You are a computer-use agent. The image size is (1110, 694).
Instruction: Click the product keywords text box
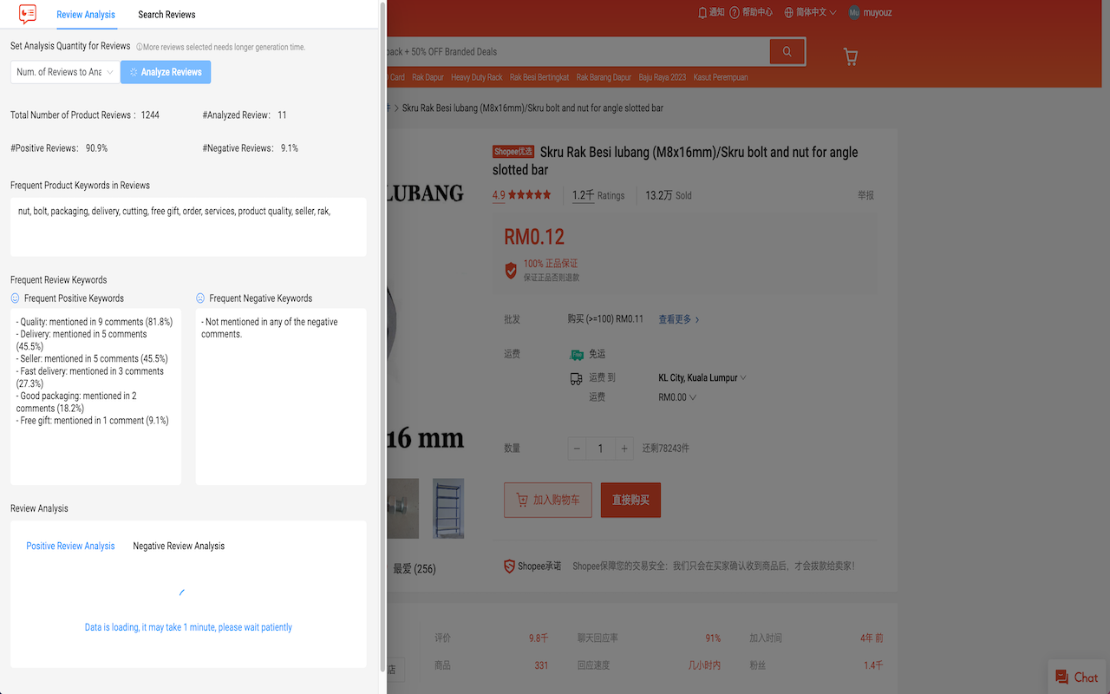point(188,227)
